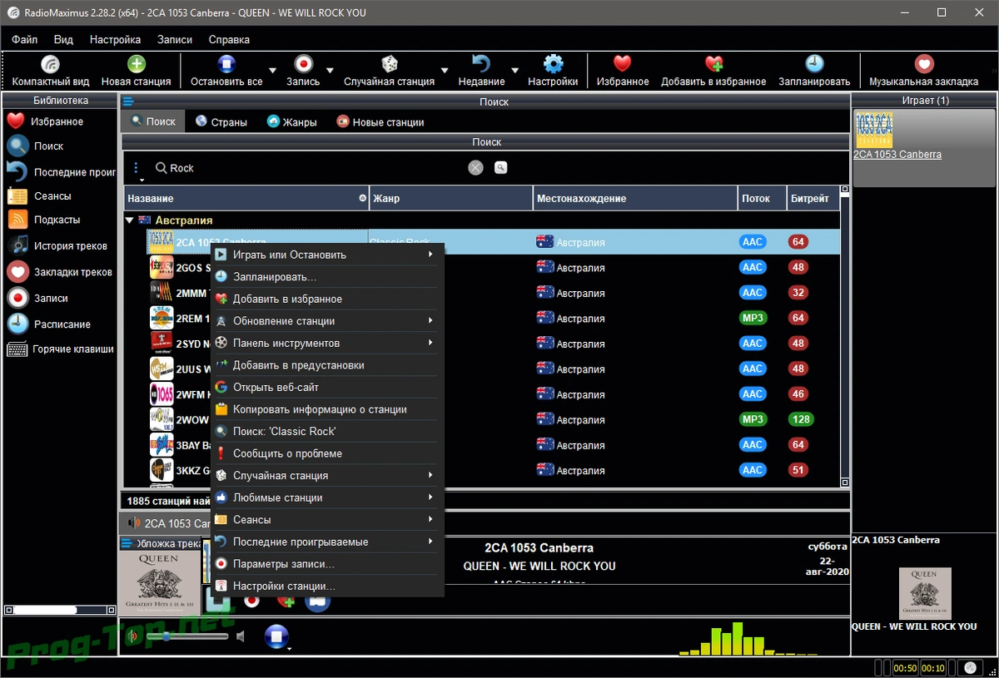Open the search options three-dots menu

coord(137,168)
